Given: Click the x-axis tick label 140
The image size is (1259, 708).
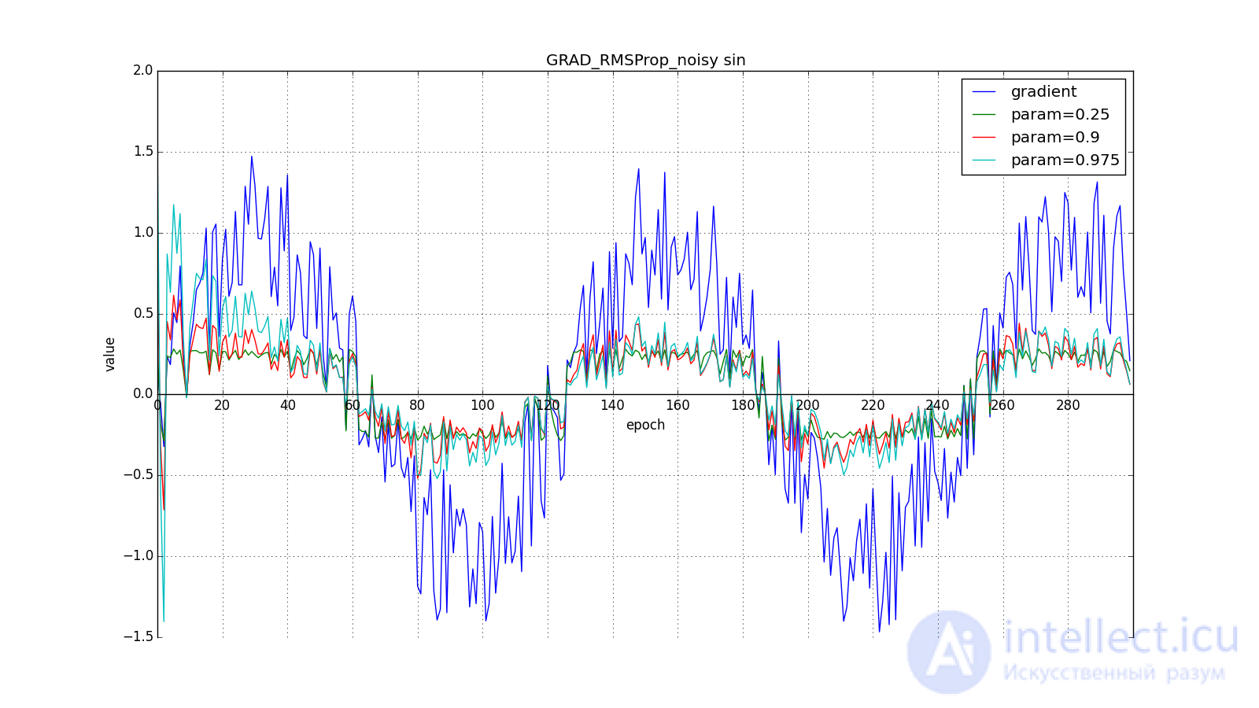Looking at the screenshot, I should [612, 406].
